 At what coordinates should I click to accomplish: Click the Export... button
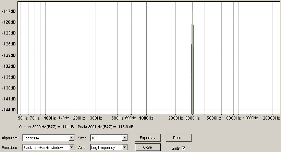(148, 138)
